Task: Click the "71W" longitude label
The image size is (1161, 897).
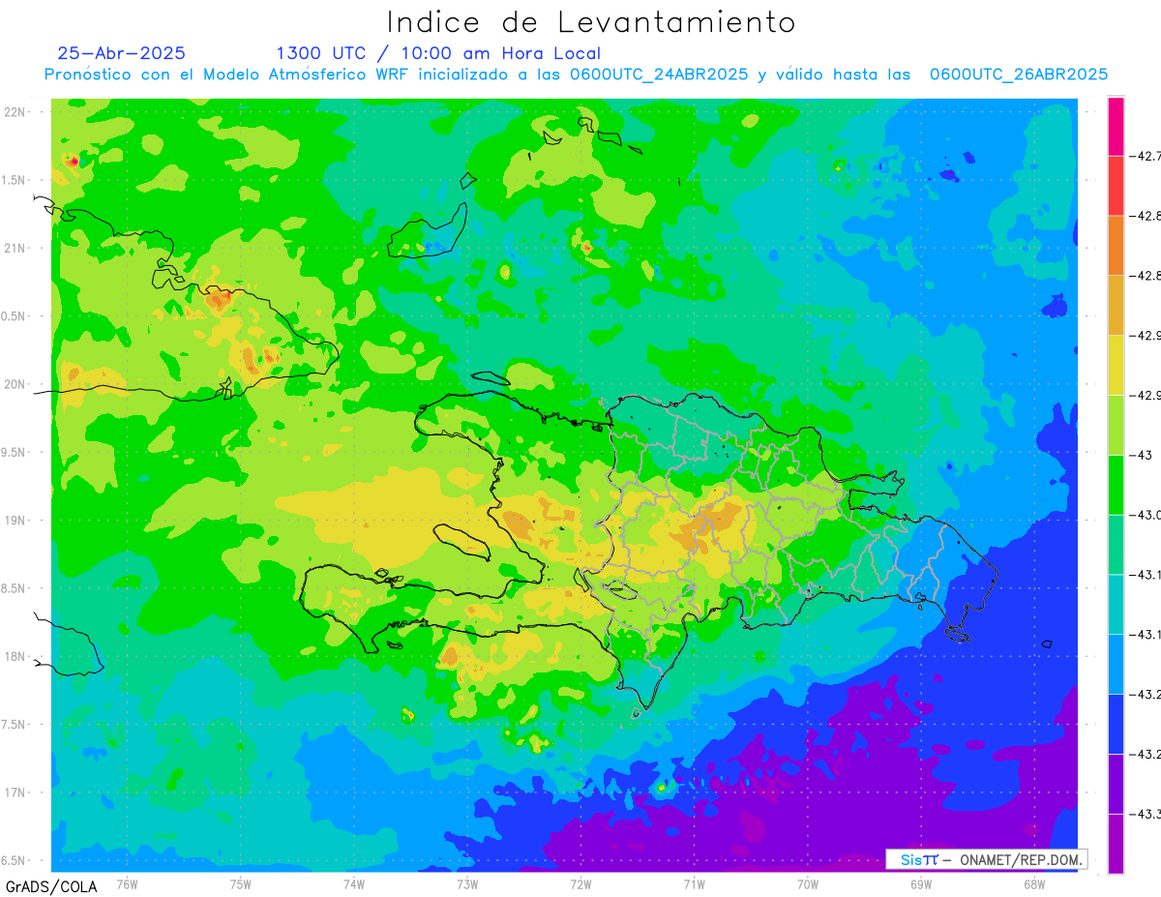Action: [x=694, y=883]
